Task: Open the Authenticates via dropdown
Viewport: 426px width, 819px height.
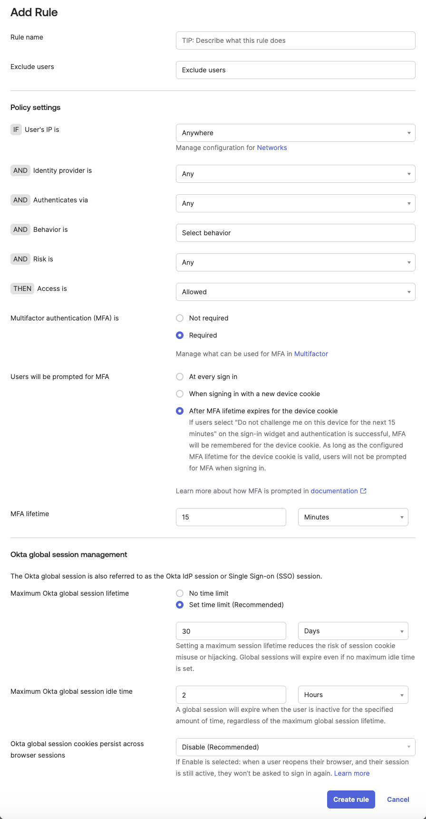Action: pos(295,203)
